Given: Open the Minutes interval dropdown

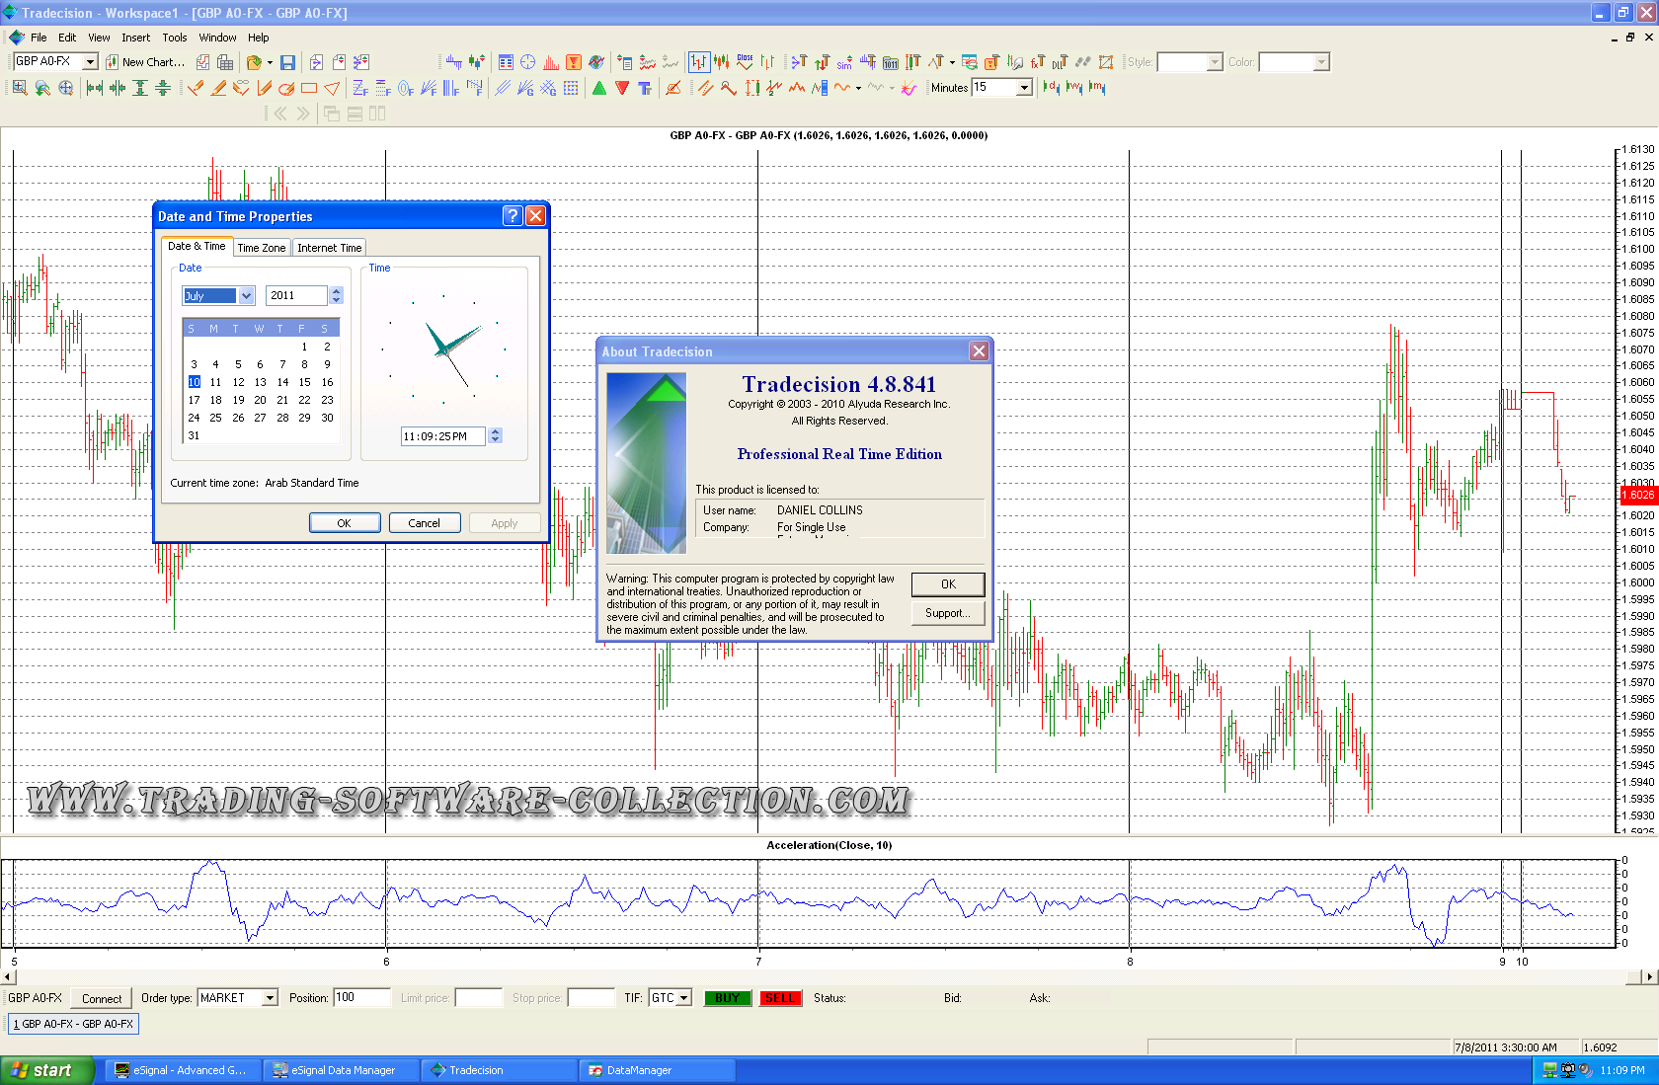Looking at the screenshot, I should 1024,88.
